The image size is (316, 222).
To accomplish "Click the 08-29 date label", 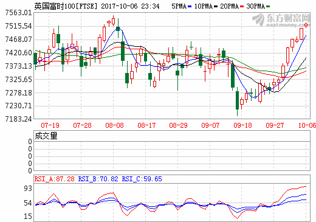I will click(x=179, y=125).
